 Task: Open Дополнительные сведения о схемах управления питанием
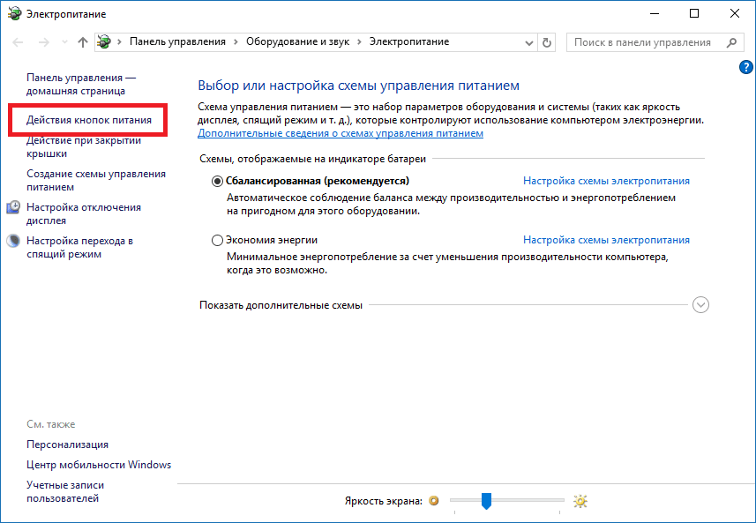(x=341, y=133)
